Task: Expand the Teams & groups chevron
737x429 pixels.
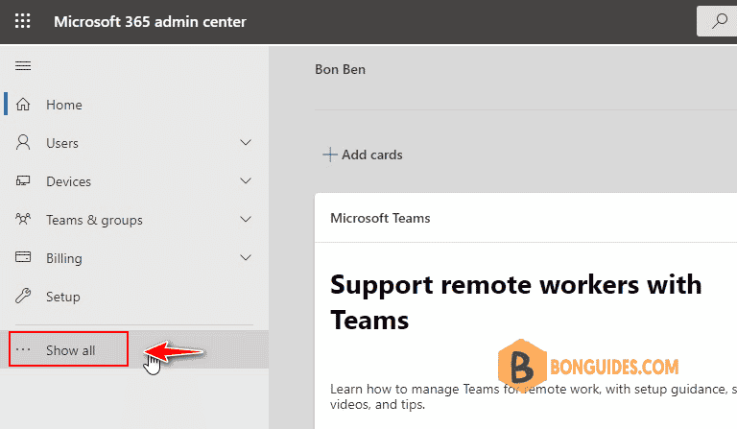Action: click(x=246, y=220)
